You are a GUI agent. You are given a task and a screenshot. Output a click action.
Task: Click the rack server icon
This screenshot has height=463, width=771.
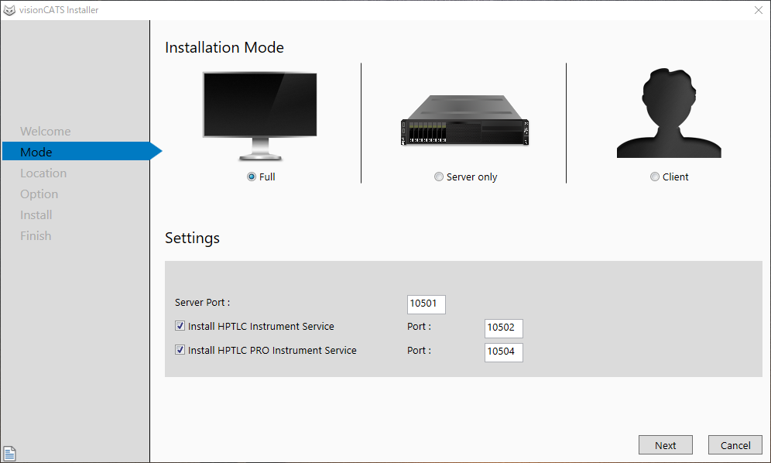point(464,120)
